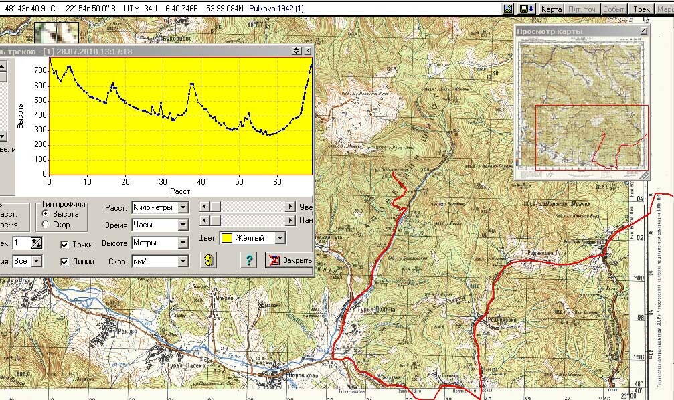
Task: Roll up the track profile window
Action: click(x=297, y=51)
